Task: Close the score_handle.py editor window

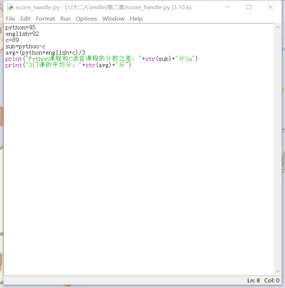Action: click(x=271, y=7)
